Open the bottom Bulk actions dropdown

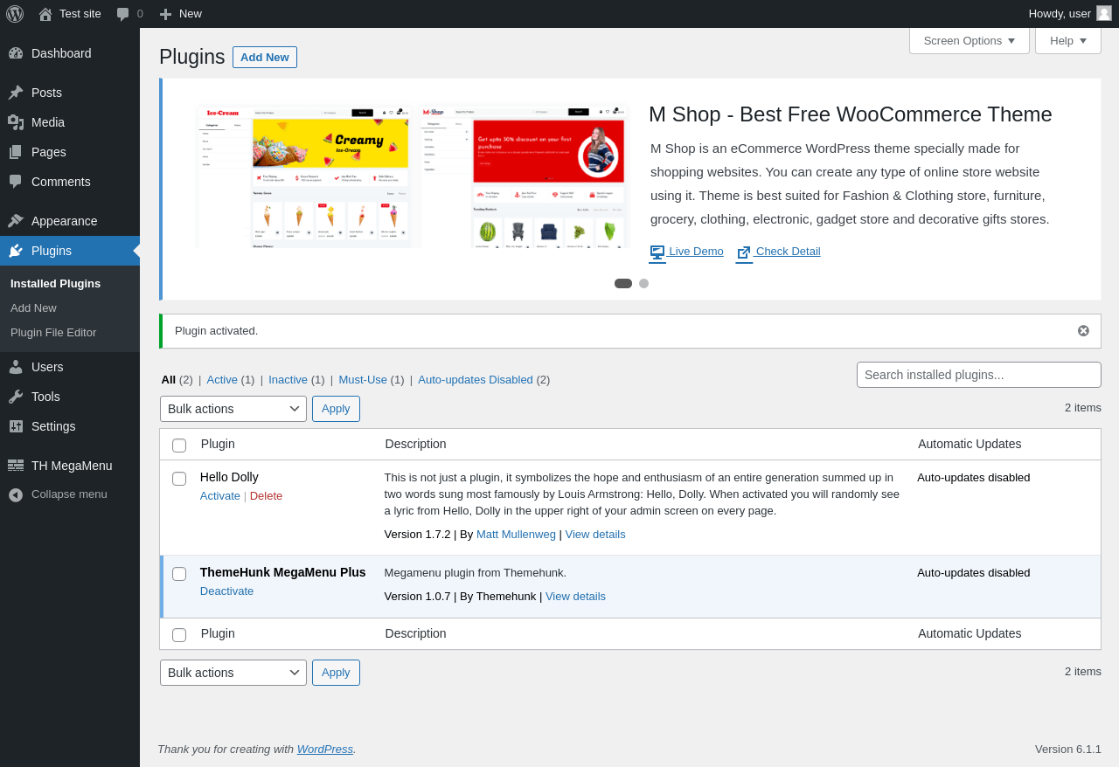pos(233,673)
